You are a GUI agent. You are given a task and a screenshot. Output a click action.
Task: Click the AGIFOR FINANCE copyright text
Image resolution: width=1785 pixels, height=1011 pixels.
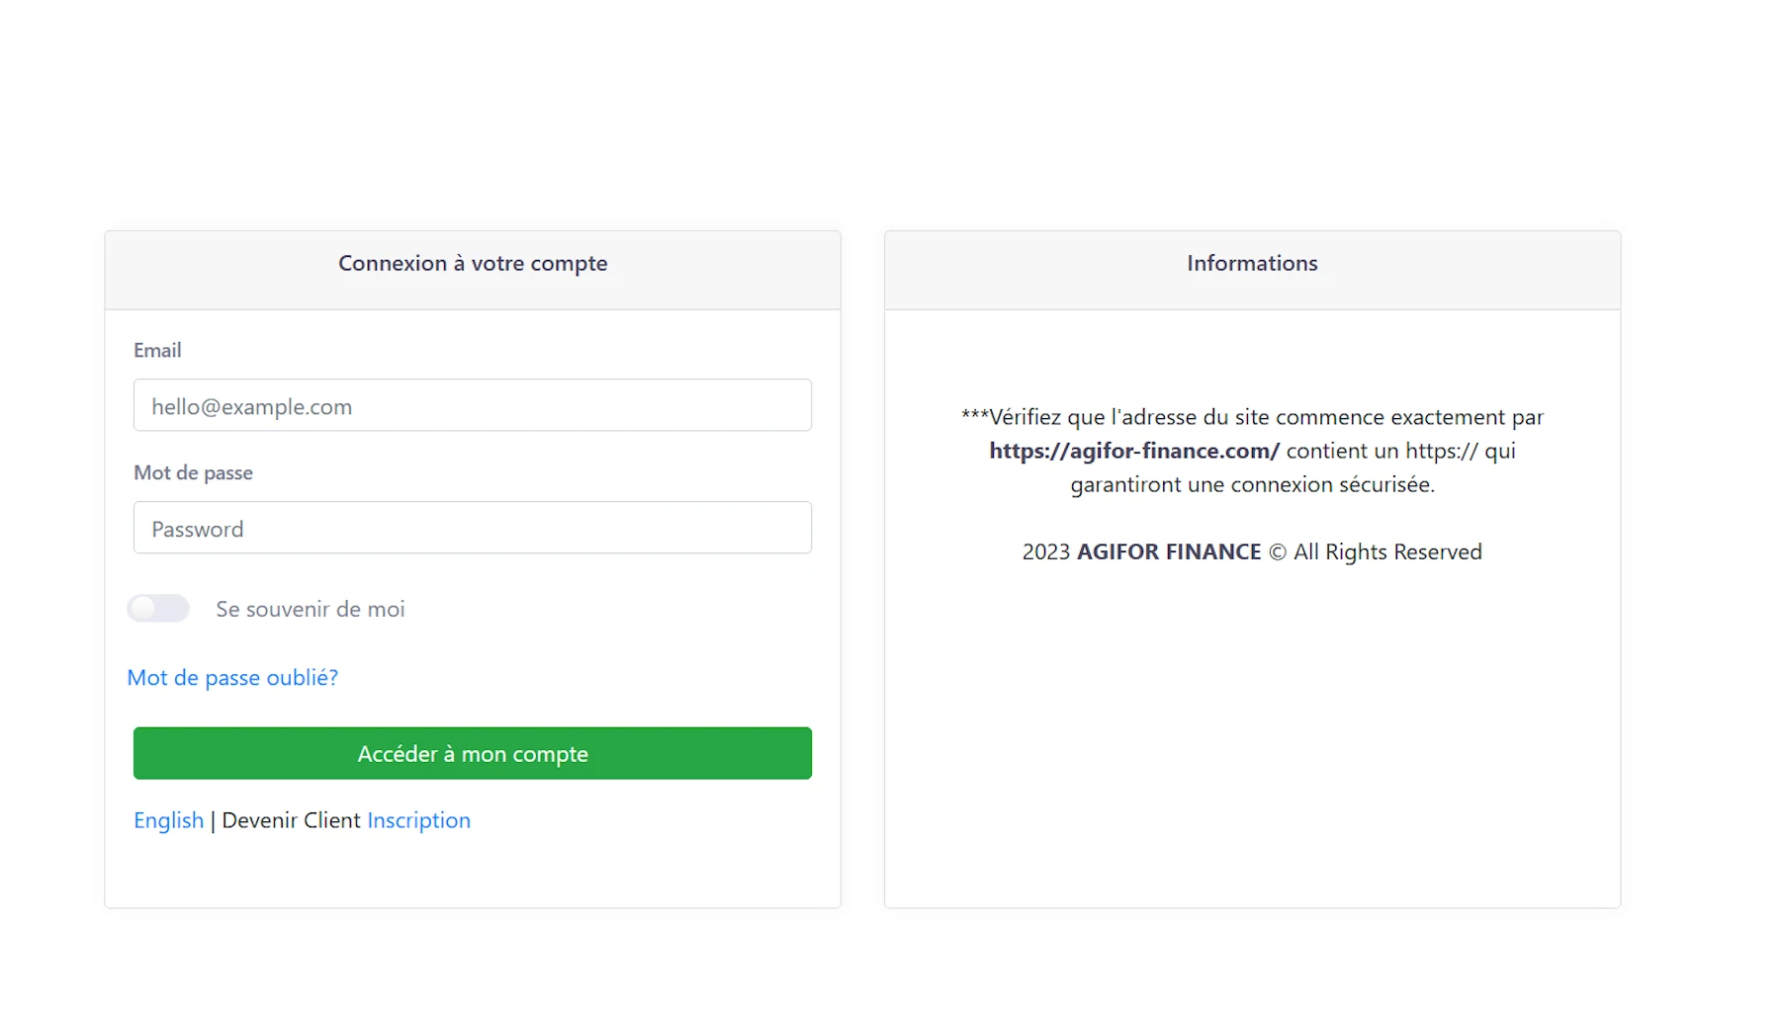click(x=1251, y=551)
